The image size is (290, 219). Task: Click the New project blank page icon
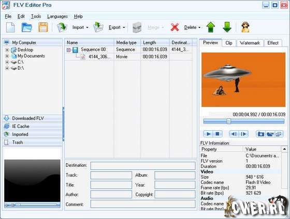[10, 27]
